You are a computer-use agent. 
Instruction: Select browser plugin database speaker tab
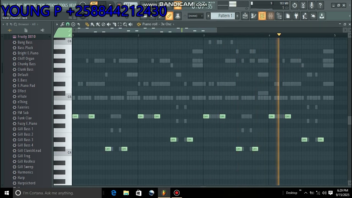click(42, 30)
